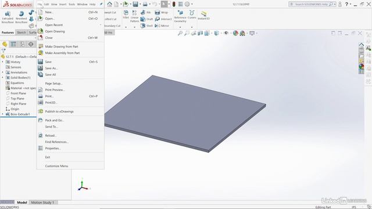Open the Curves tool

point(192,15)
